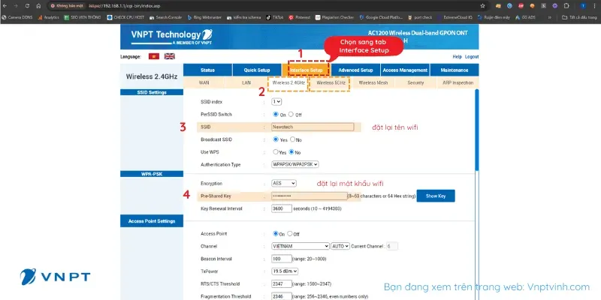This screenshot has height=300, width=601.
Task: Open the SSID index dropdown
Action: coord(276,102)
